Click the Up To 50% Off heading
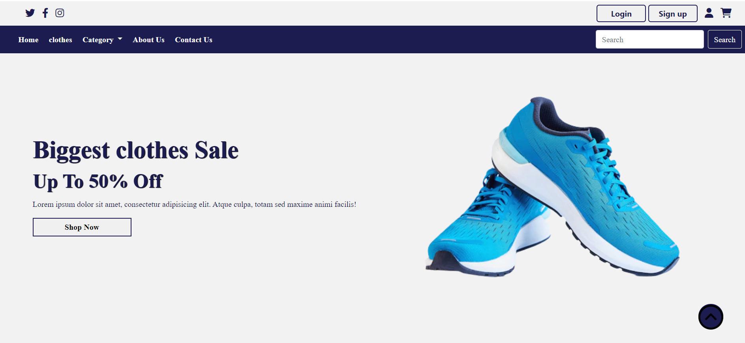This screenshot has height=343, width=745. pos(98,182)
